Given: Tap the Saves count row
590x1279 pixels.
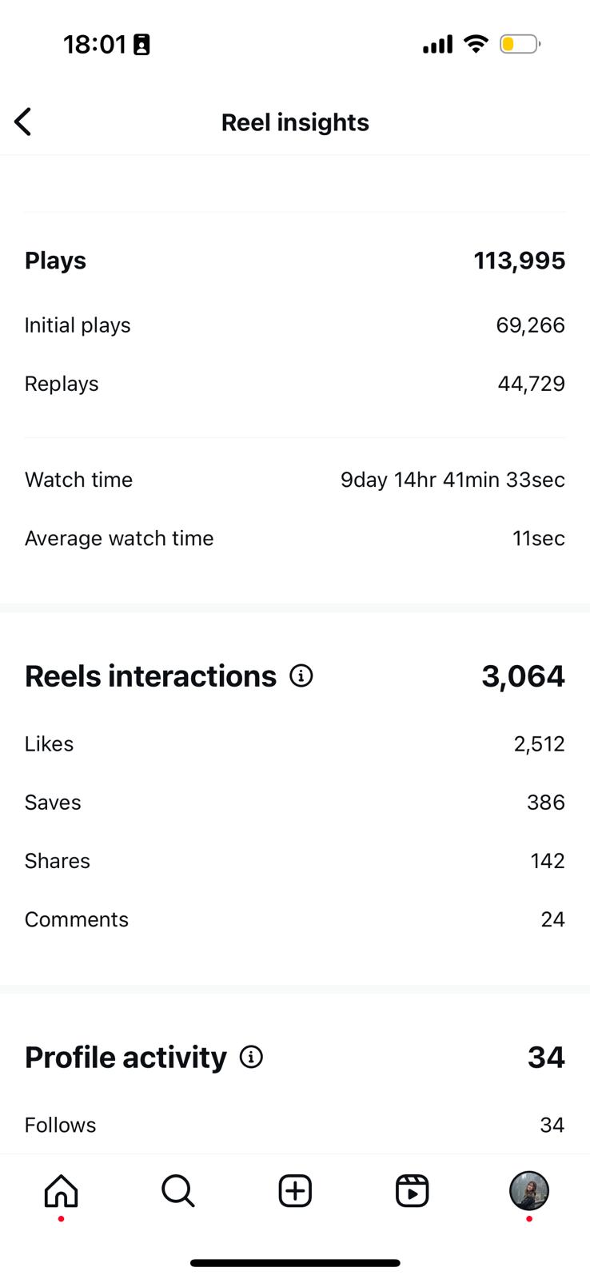Looking at the screenshot, I should click(x=295, y=802).
